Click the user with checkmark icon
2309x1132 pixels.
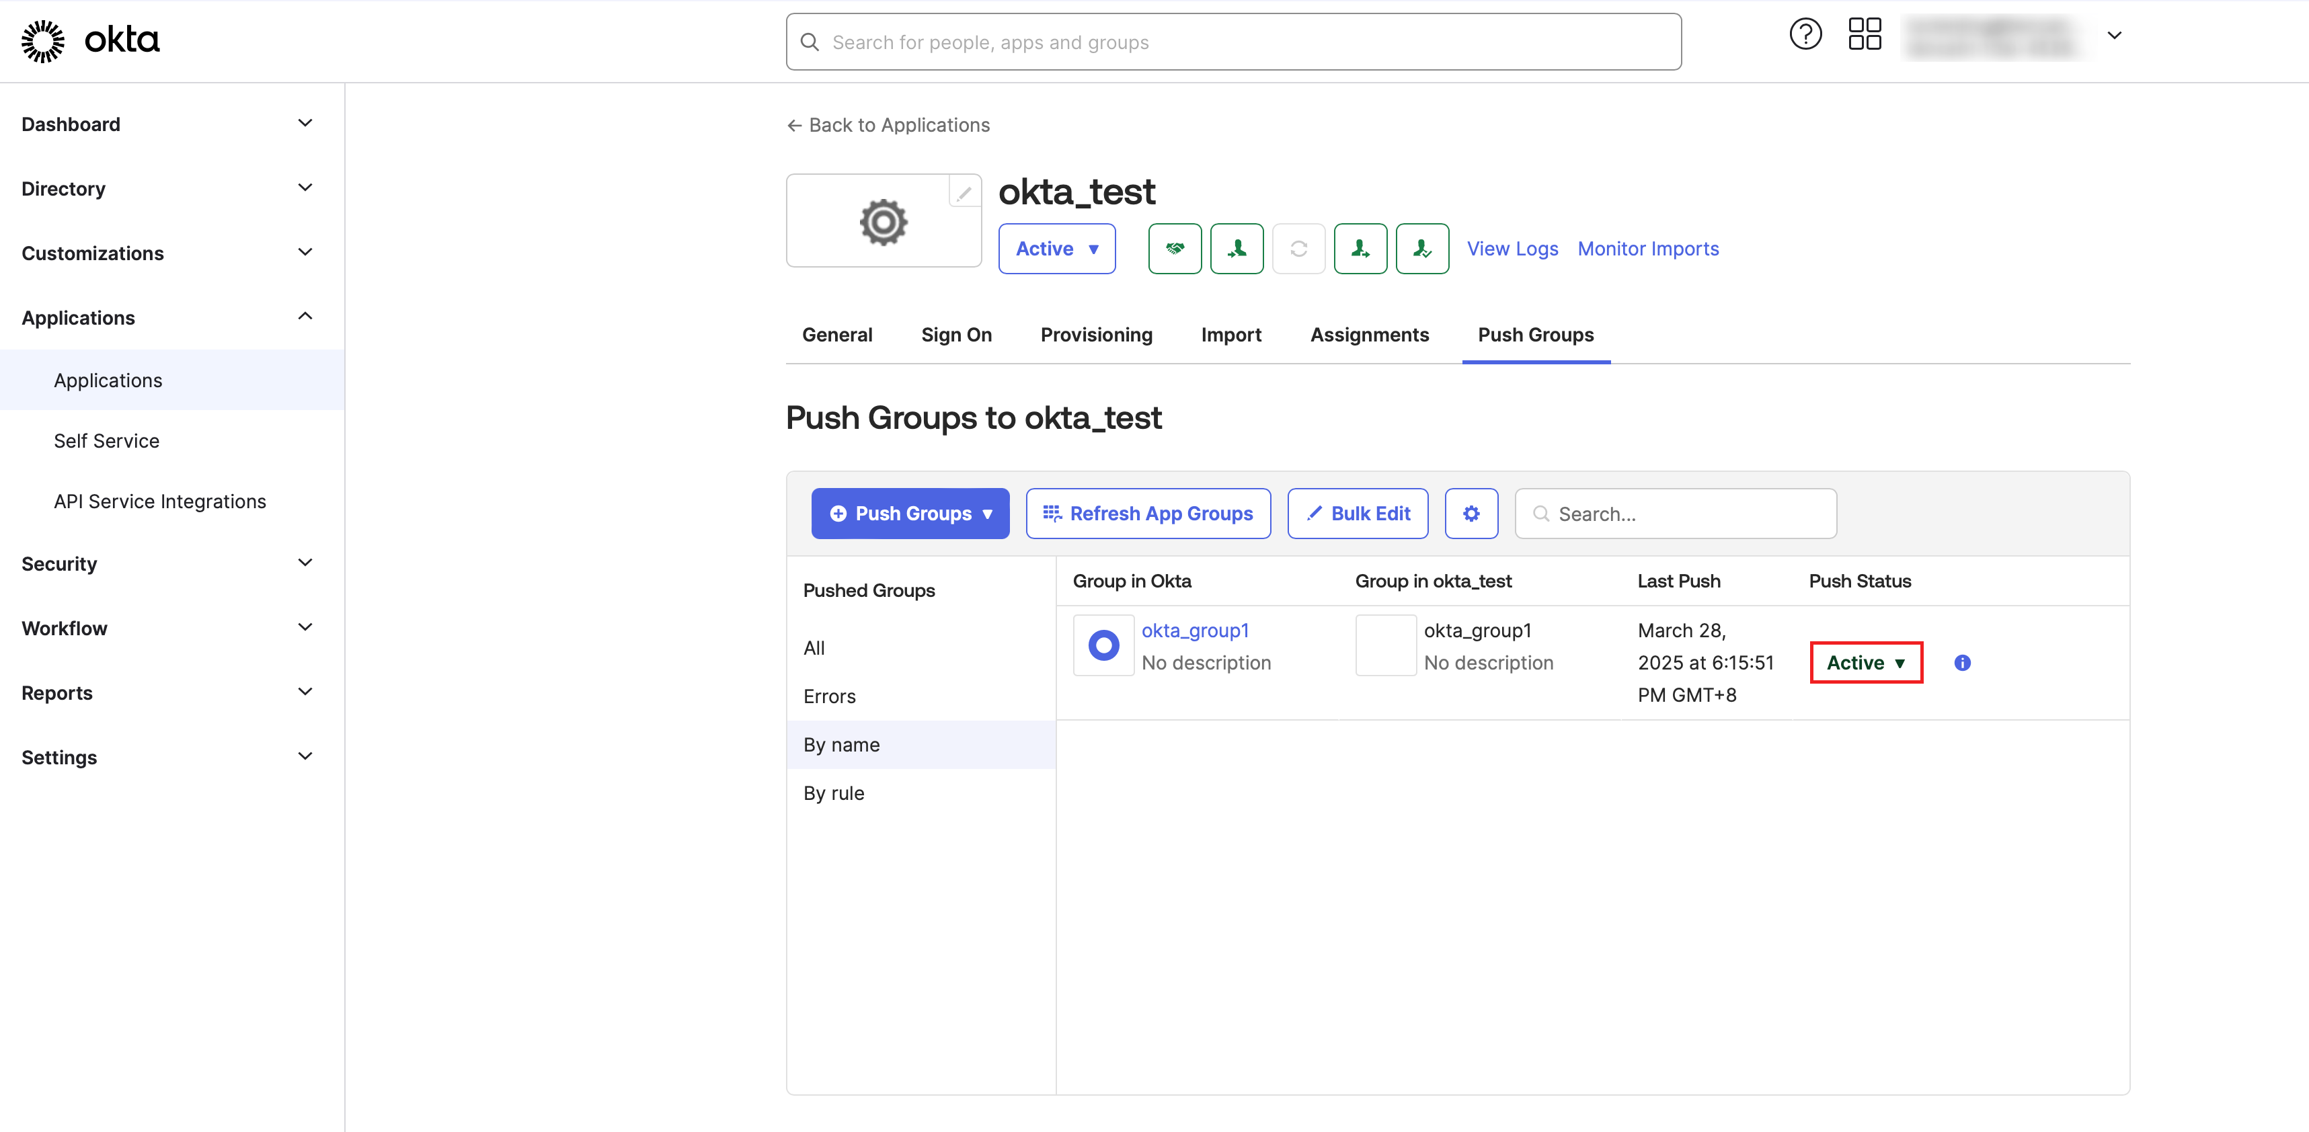point(1421,248)
